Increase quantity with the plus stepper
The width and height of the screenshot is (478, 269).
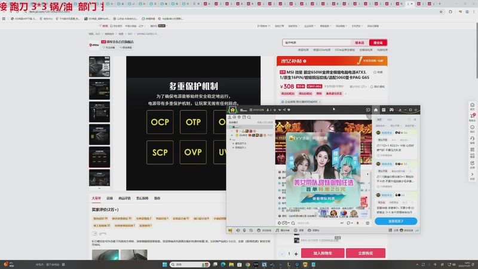pyautogui.click(x=296, y=253)
